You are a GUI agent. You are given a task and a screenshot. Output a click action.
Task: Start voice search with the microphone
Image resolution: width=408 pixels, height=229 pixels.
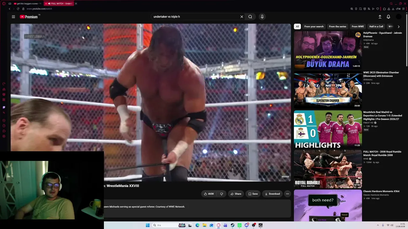[x=262, y=17]
